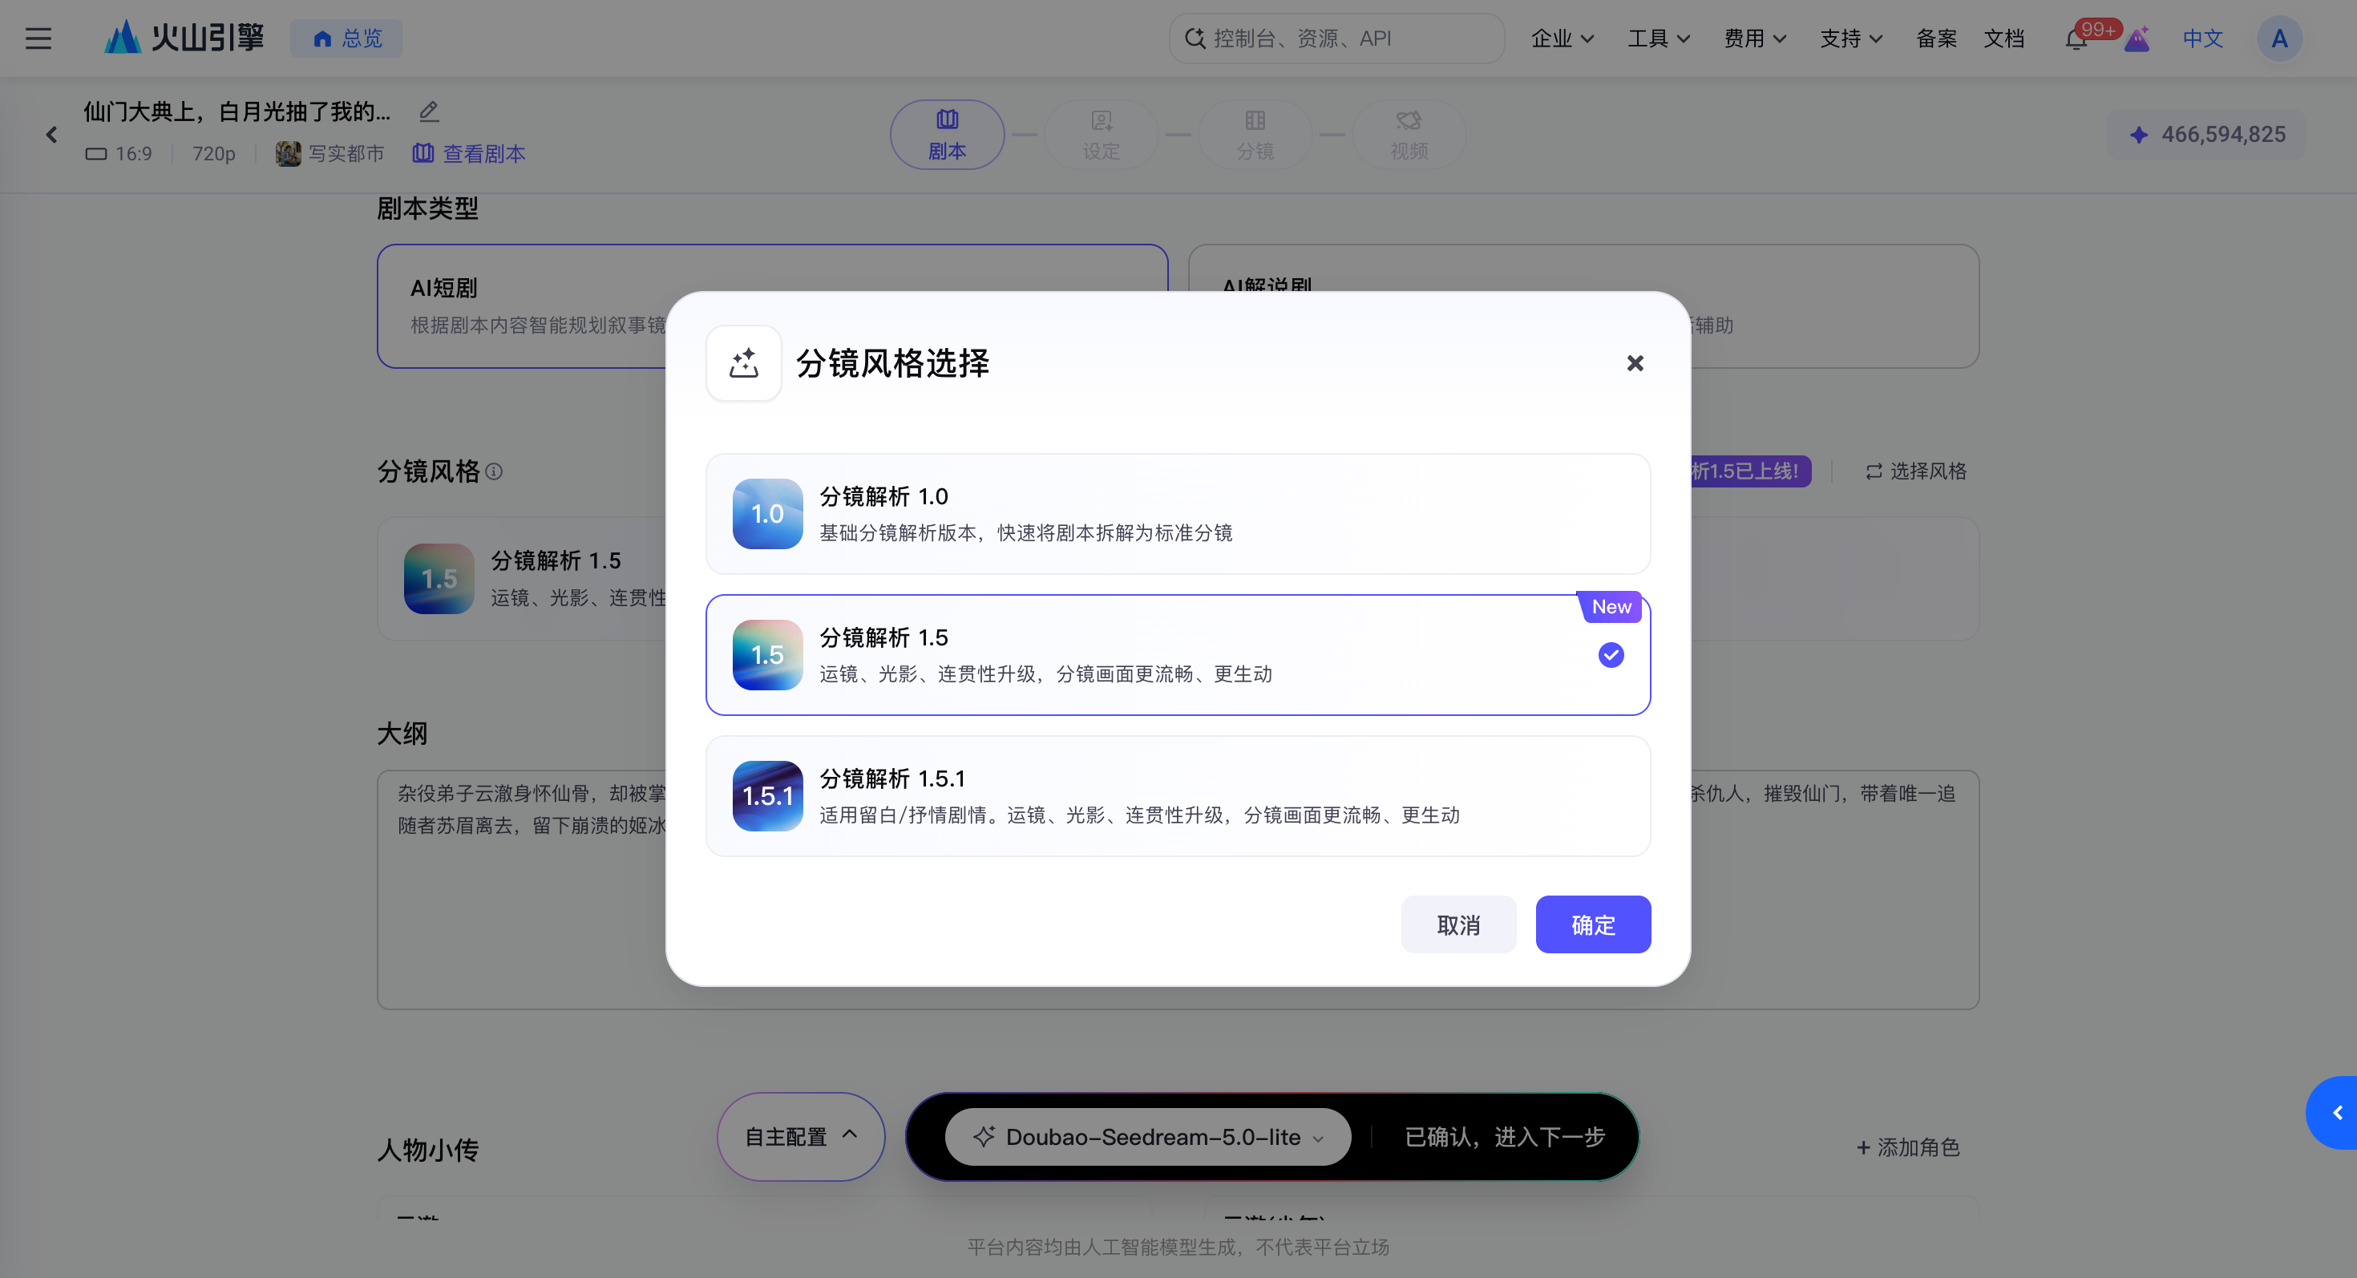Select the 分镜解析 1.5 option

(x=1178, y=655)
